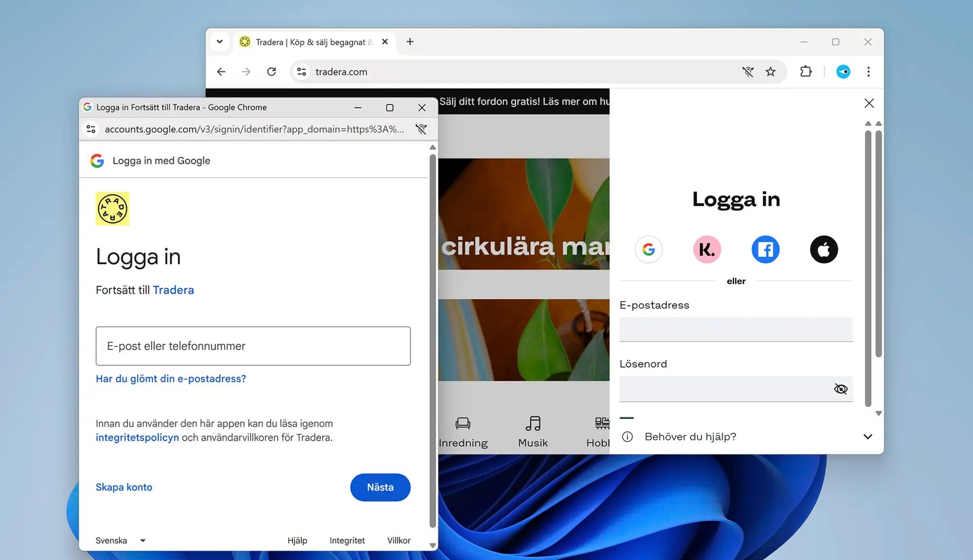The image size is (973, 560).
Task: Open the Extensions puzzle icon
Action: pos(806,72)
